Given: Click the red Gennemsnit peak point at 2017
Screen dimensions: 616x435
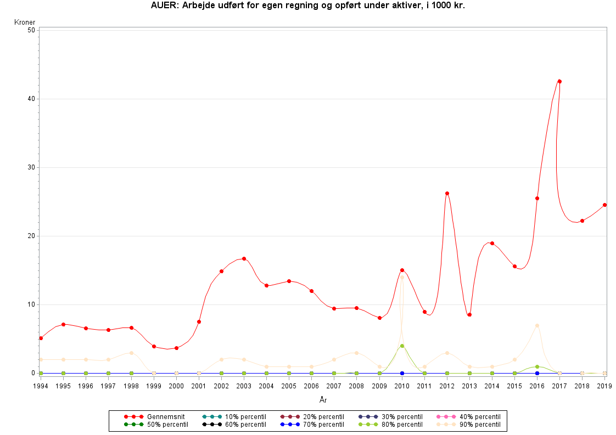Looking at the screenshot, I should click(559, 81).
